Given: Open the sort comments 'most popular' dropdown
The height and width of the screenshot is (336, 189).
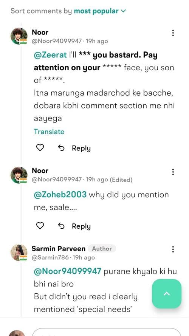Looking at the screenshot, I should pyautogui.click(x=100, y=11).
